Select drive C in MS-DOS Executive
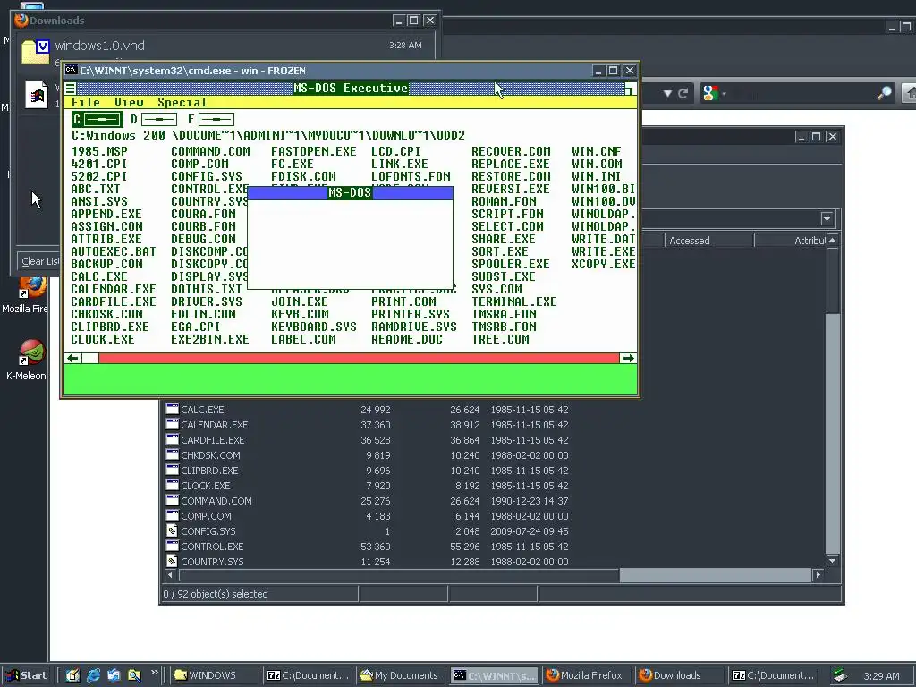Screen dimensions: 916x687 pos(98,119)
